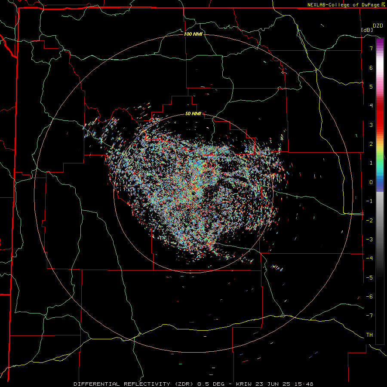Viewport: 387px width, 387px height.
Task: Click the 100 NMI range ring label
Action: [x=193, y=34]
